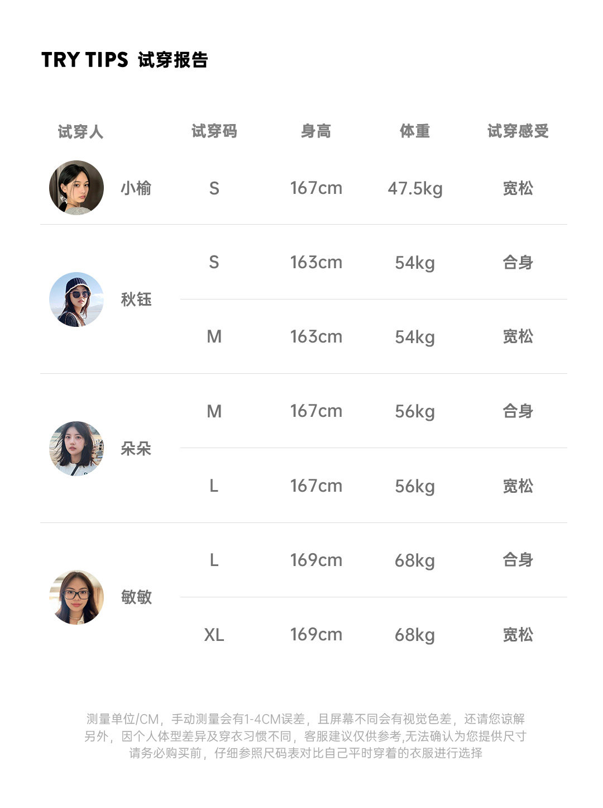The width and height of the screenshot is (603, 808).
Task: Select the 合身 feeling for 朵朵's M size
Action: point(518,411)
